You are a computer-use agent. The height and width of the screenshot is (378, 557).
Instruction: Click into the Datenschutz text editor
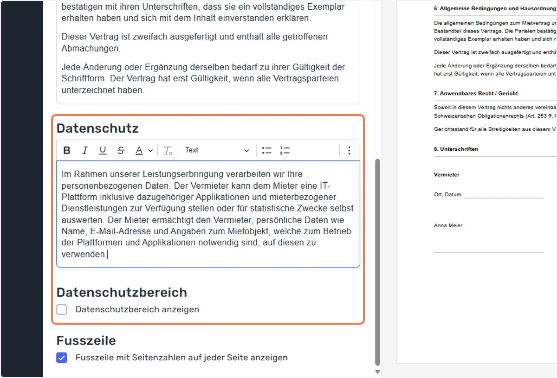[208, 214]
